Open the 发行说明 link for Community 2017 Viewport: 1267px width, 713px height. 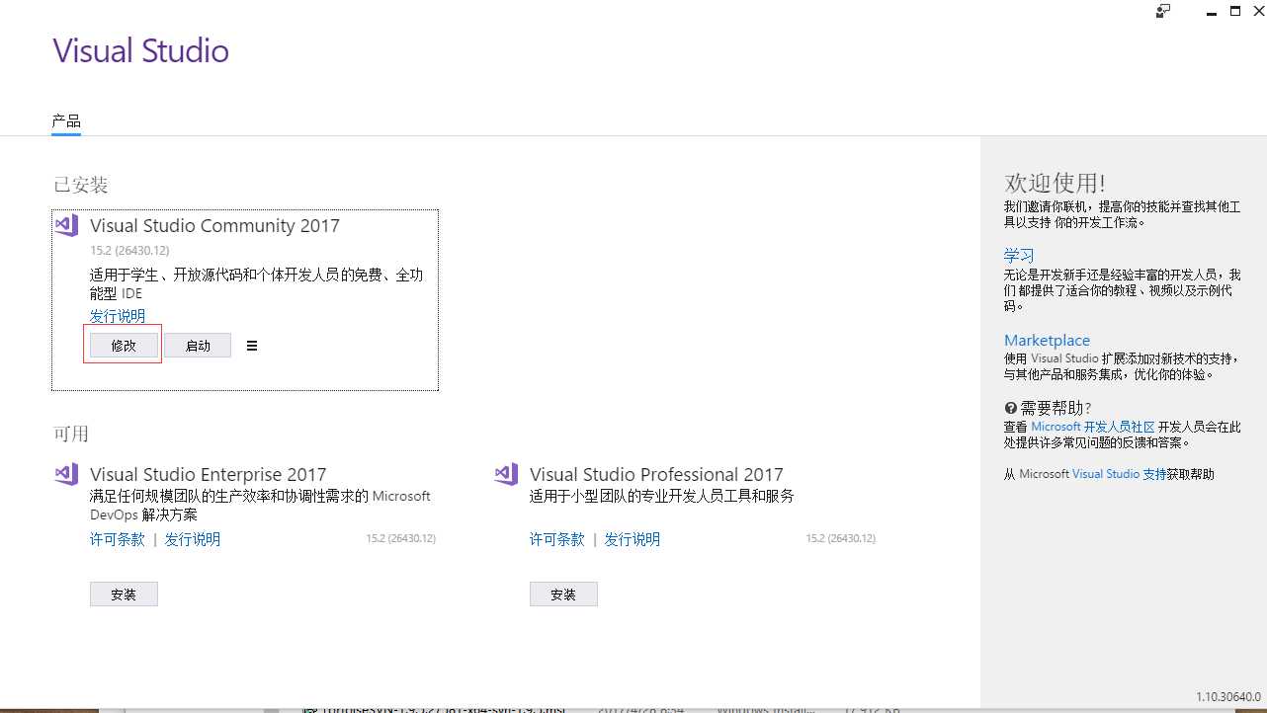118,316
